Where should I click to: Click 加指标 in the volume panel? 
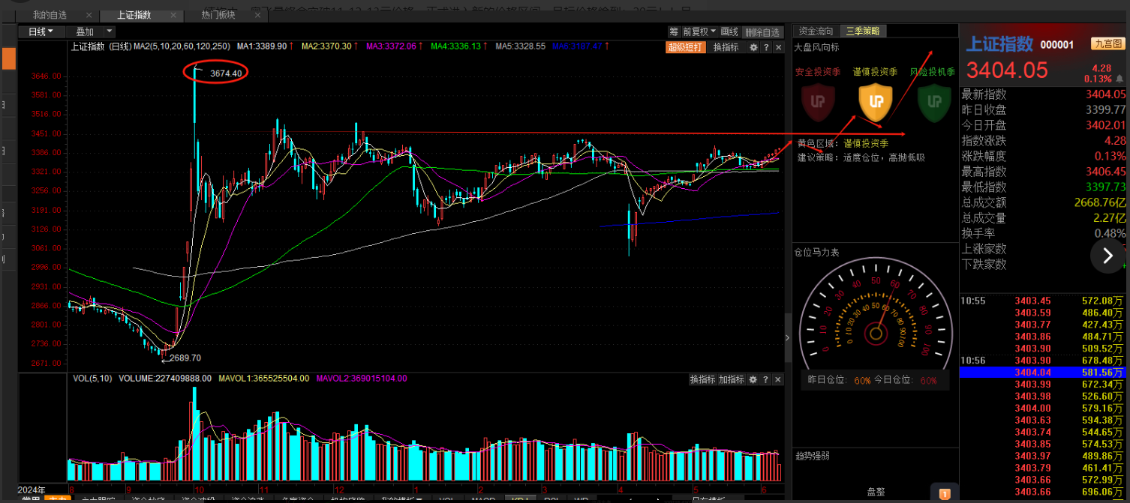[x=731, y=380]
